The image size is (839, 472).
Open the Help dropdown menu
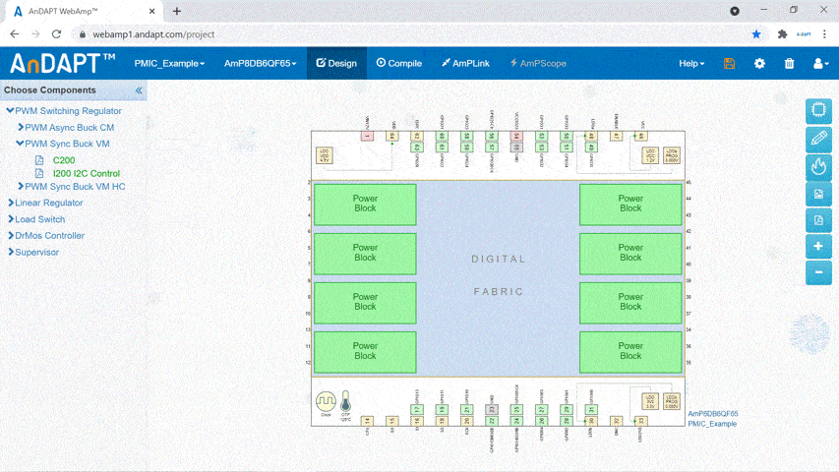point(691,63)
